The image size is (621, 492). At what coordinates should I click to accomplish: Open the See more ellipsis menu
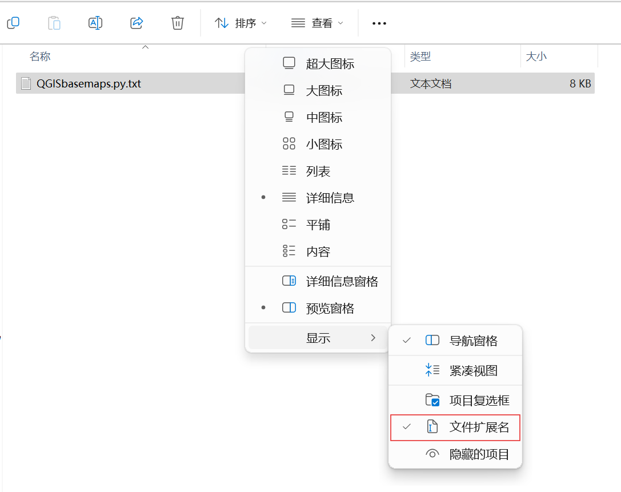[379, 23]
